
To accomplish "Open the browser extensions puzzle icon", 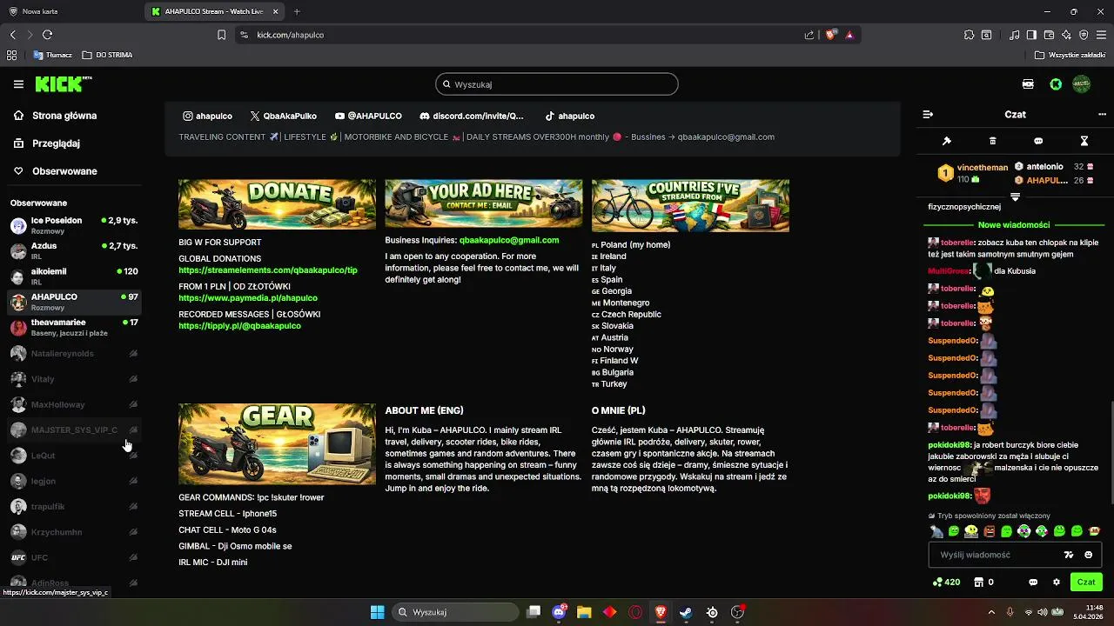I will (x=969, y=35).
